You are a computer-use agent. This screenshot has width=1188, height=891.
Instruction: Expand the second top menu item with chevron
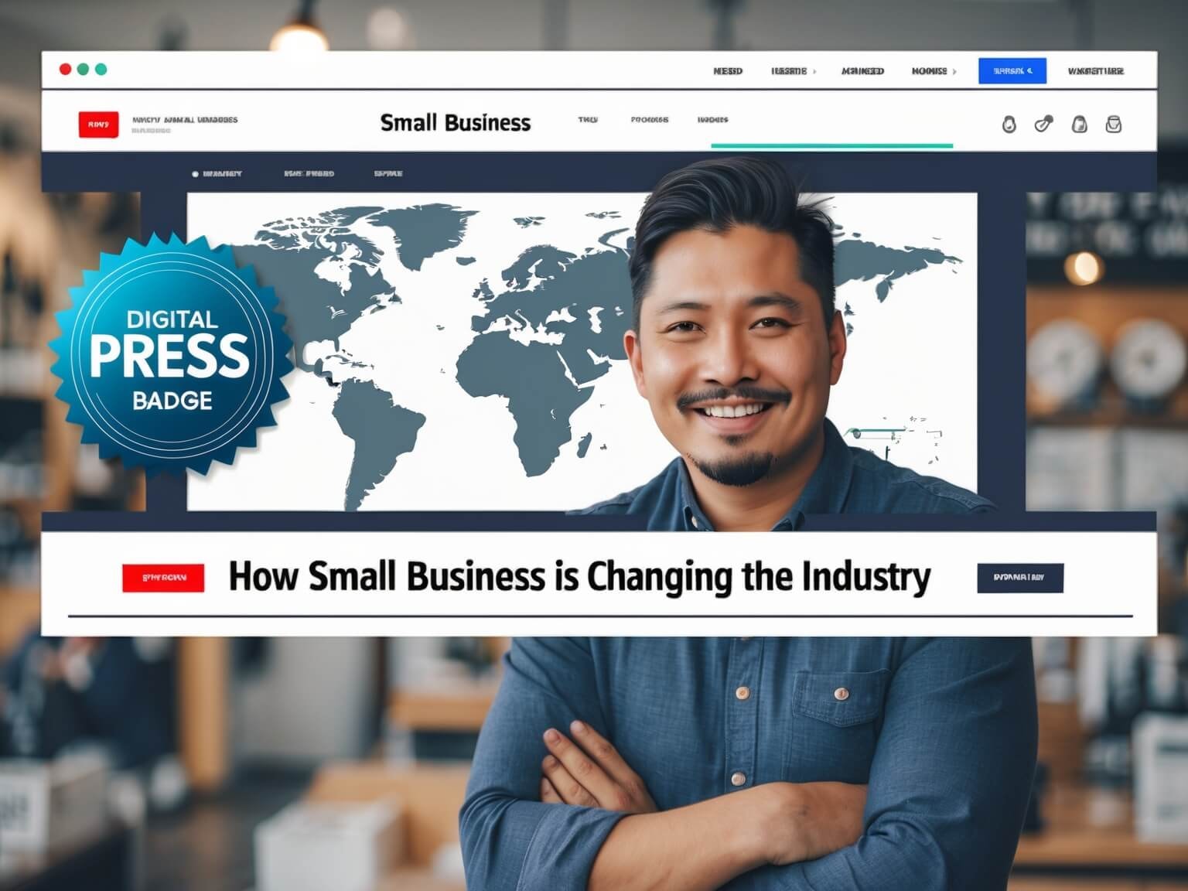click(x=794, y=71)
